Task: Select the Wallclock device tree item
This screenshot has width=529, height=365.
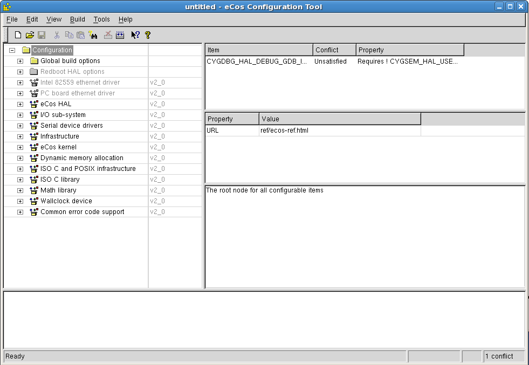Action: [x=66, y=201]
